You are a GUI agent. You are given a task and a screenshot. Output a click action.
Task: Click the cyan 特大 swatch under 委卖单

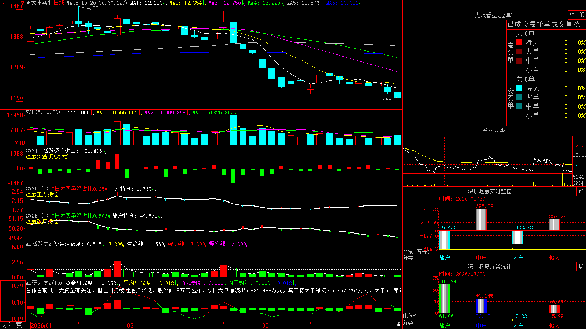(x=519, y=88)
